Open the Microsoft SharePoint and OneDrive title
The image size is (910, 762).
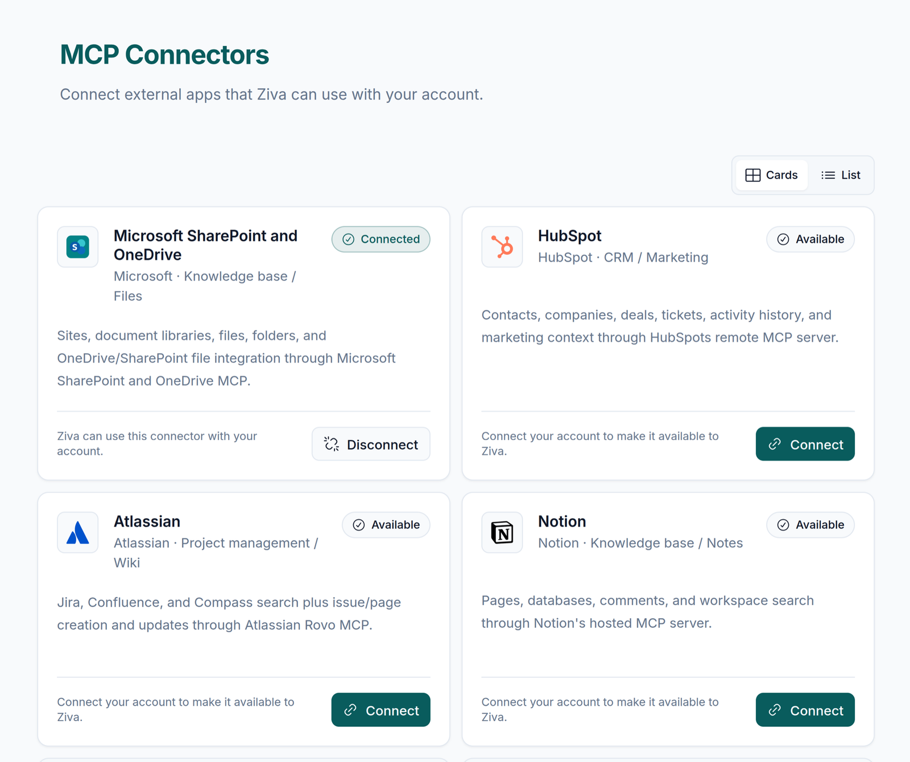(x=205, y=245)
